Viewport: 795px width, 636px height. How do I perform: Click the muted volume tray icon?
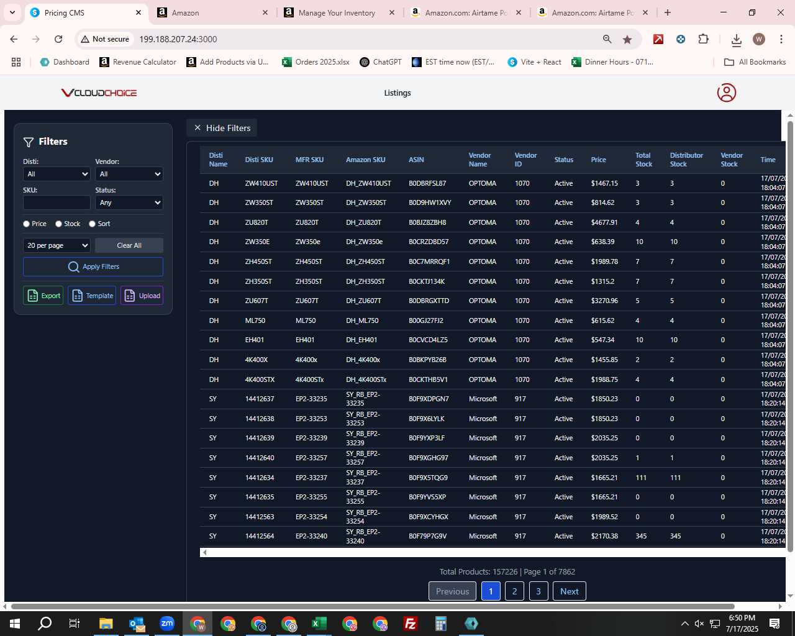699,624
